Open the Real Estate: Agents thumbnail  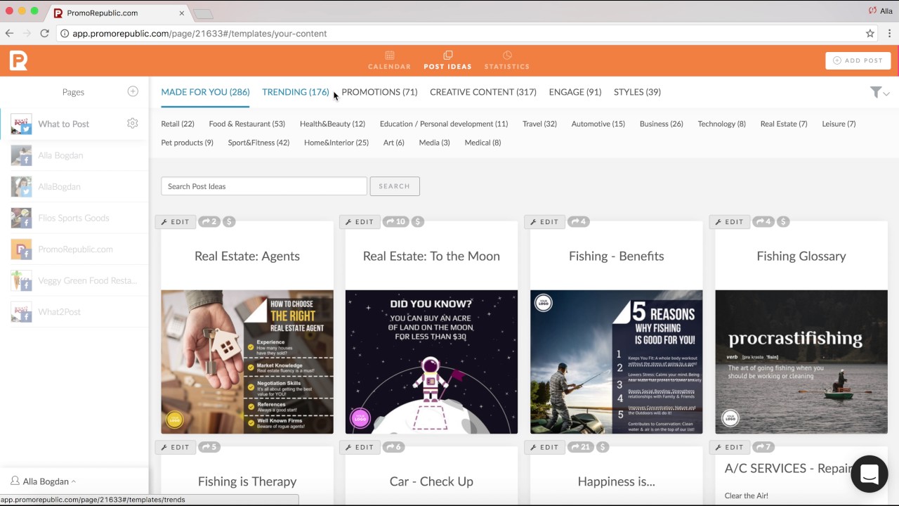tap(247, 362)
